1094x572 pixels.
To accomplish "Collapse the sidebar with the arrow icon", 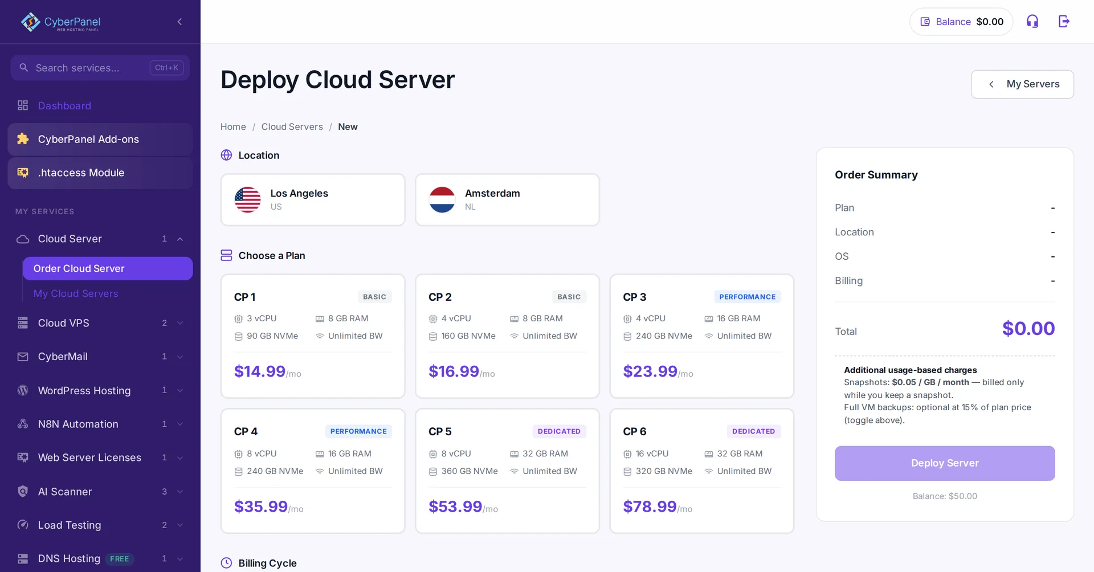I will click(179, 22).
